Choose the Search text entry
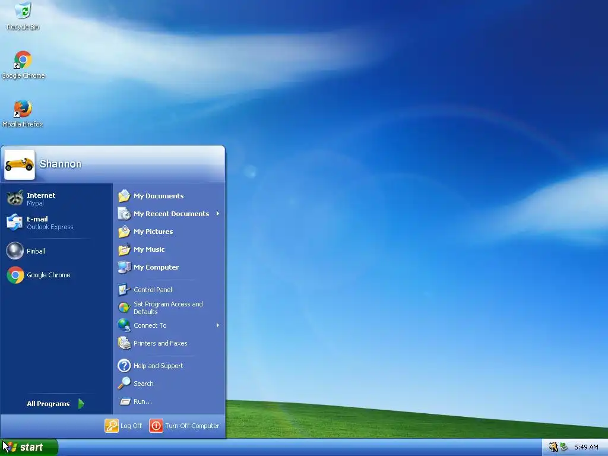The image size is (608, 456). pos(144,384)
